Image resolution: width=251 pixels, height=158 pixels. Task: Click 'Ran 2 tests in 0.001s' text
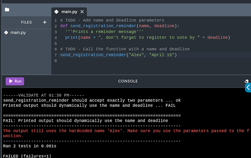[29, 146]
